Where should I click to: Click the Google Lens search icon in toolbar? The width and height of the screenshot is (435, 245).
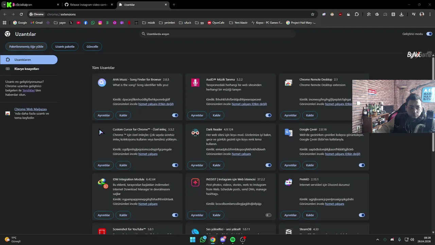click(x=369, y=14)
